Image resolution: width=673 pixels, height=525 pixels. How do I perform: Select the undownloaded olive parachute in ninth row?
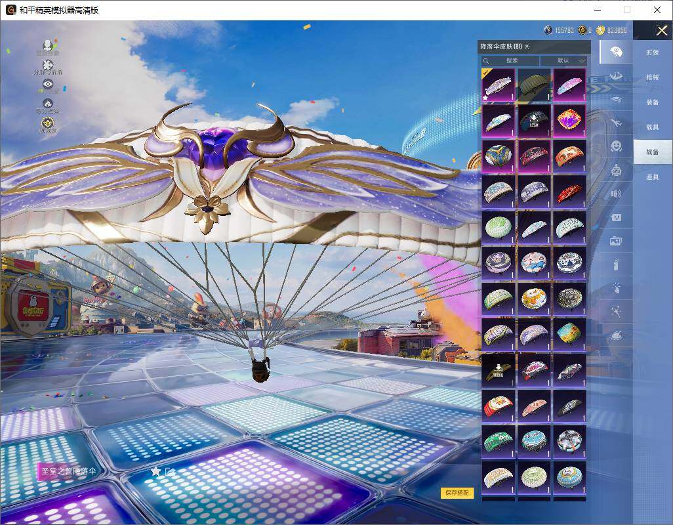(498, 370)
